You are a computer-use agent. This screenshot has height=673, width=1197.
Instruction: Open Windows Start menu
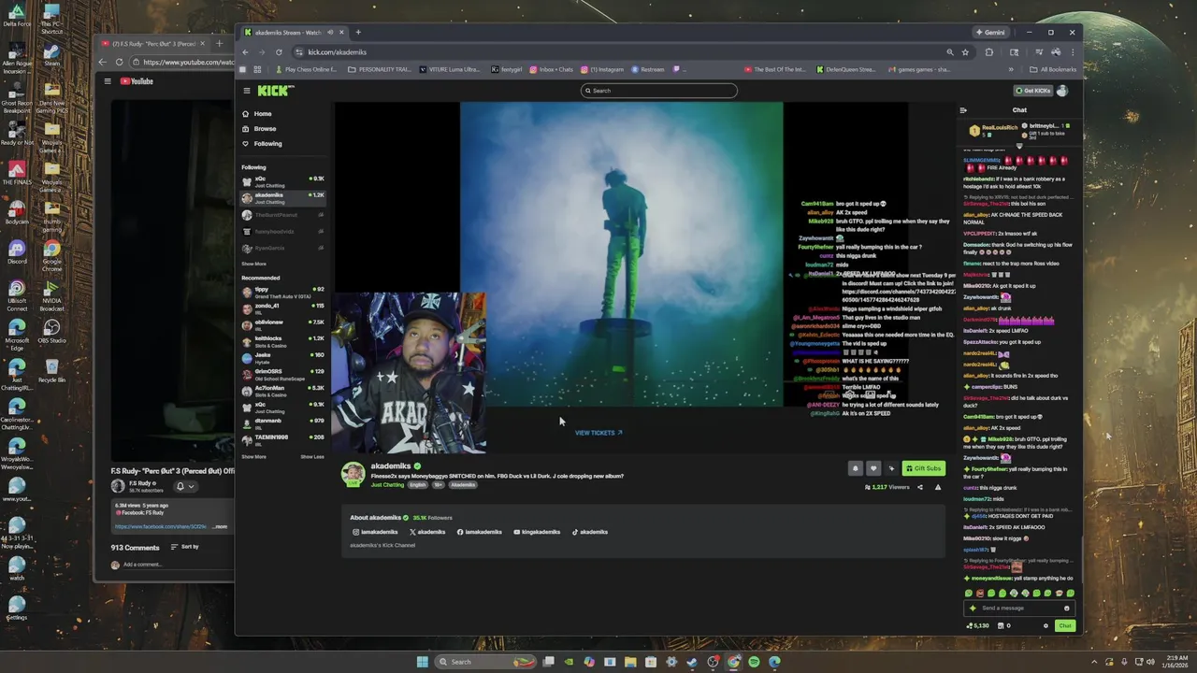(x=423, y=662)
